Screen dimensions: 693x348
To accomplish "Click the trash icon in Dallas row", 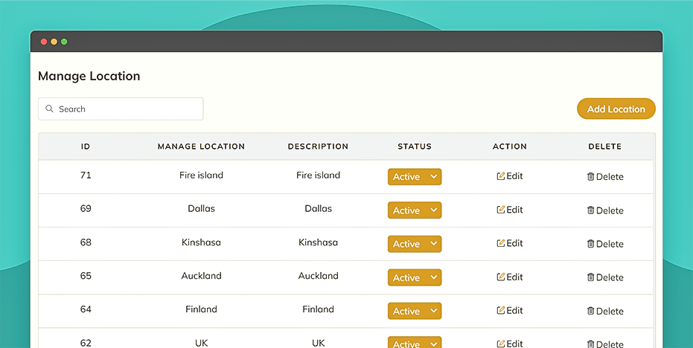I will click(590, 210).
